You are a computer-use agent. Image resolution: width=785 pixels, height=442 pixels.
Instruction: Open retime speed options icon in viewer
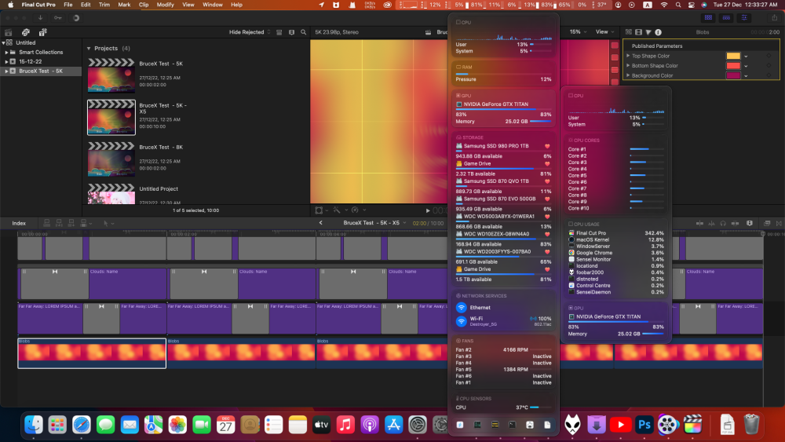click(x=355, y=210)
